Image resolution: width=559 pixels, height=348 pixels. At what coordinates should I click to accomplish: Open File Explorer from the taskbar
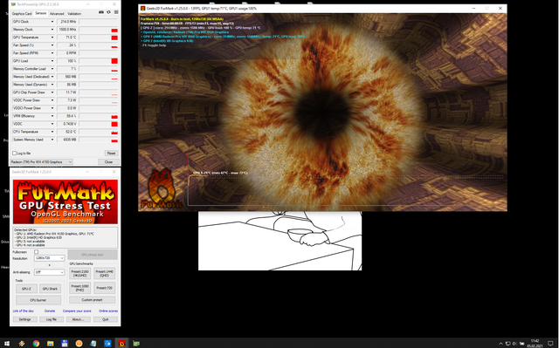pyautogui.click(x=51, y=344)
